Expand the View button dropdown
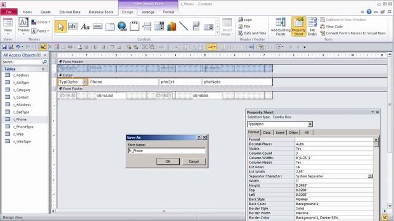Viewport: 394px width, 221px height. [x=8, y=33]
